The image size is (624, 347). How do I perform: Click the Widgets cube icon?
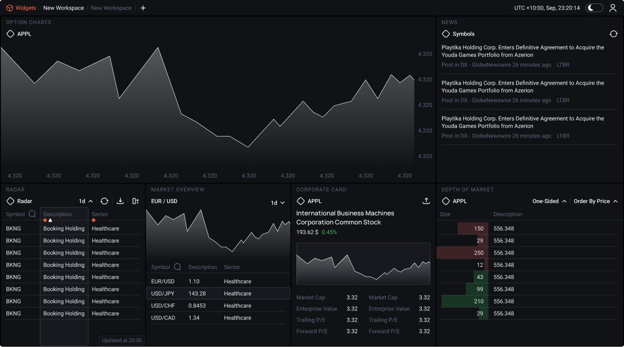tap(9, 8)
